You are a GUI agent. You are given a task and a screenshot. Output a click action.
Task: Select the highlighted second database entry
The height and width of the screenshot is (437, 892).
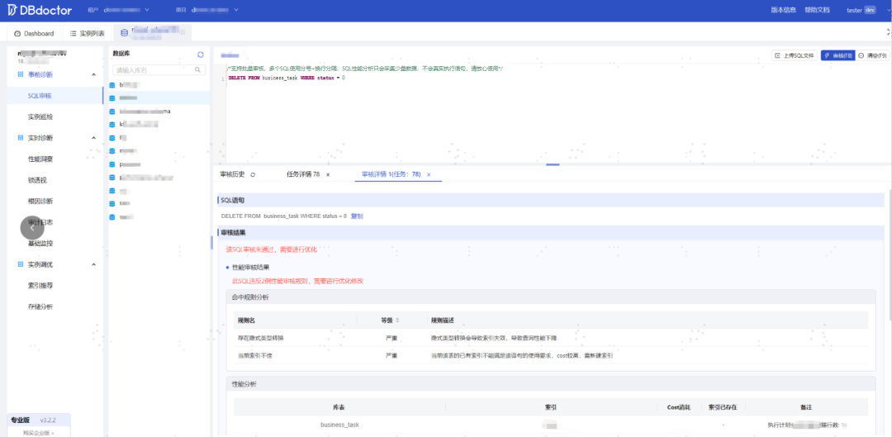[x=159, y=97]
